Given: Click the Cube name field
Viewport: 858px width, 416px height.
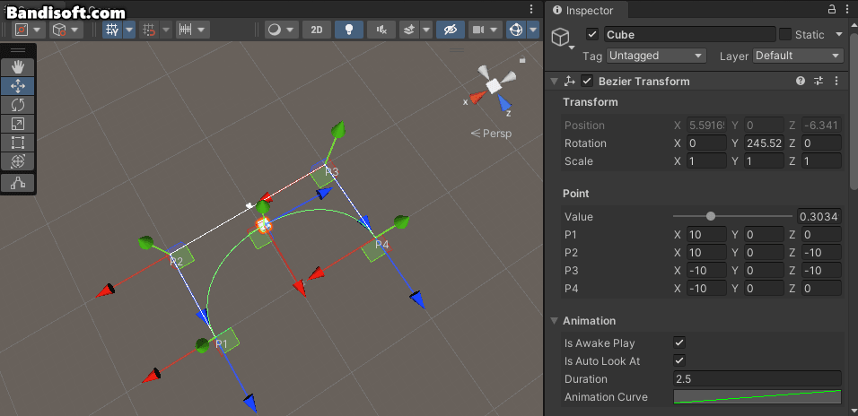Looking at the screenshot, I should point(690,34).
